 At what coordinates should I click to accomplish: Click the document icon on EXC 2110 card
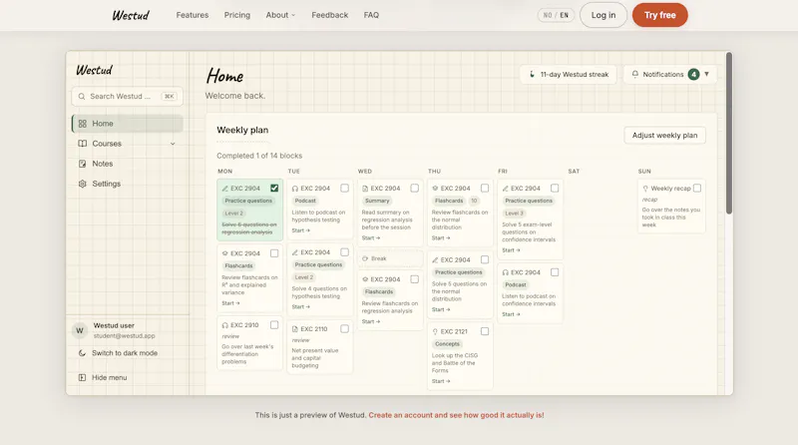click(x=294, y=329)
